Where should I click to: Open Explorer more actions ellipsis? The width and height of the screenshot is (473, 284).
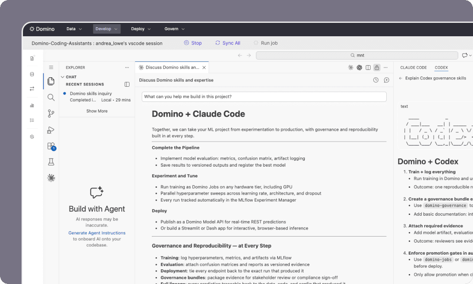127,68
